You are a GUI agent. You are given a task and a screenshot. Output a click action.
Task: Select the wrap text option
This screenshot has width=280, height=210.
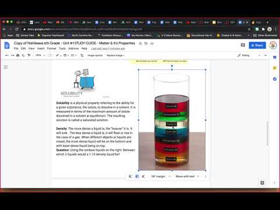137,176
